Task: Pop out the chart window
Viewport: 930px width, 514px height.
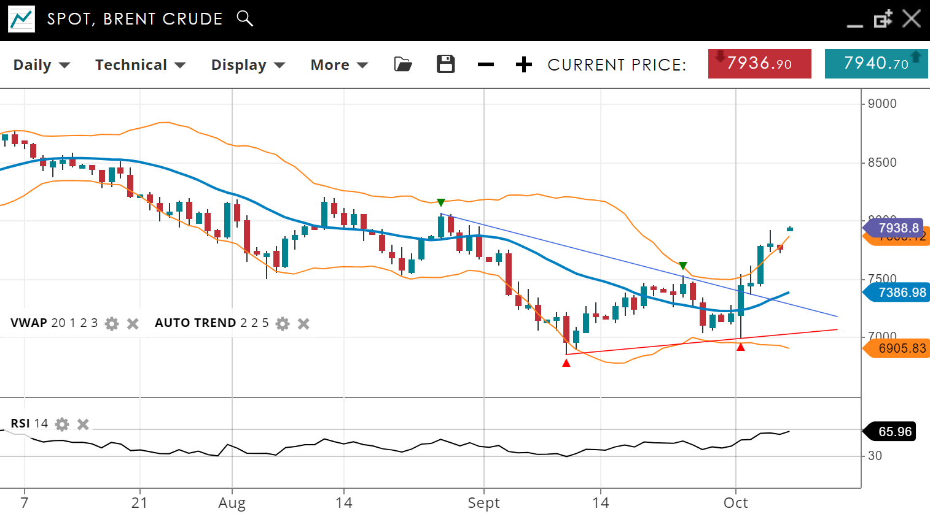Action: [x=883, y=20]
